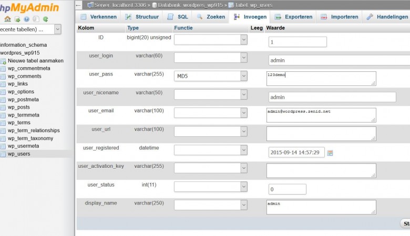410x236 pixels.
Task: Open the wordpres_wp915 database
Action: 20,52
